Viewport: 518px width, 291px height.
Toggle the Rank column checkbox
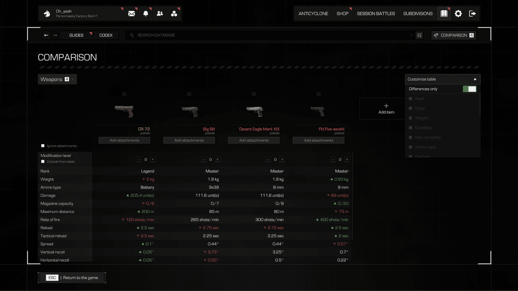pyautogui.click(x=411, y=99)
